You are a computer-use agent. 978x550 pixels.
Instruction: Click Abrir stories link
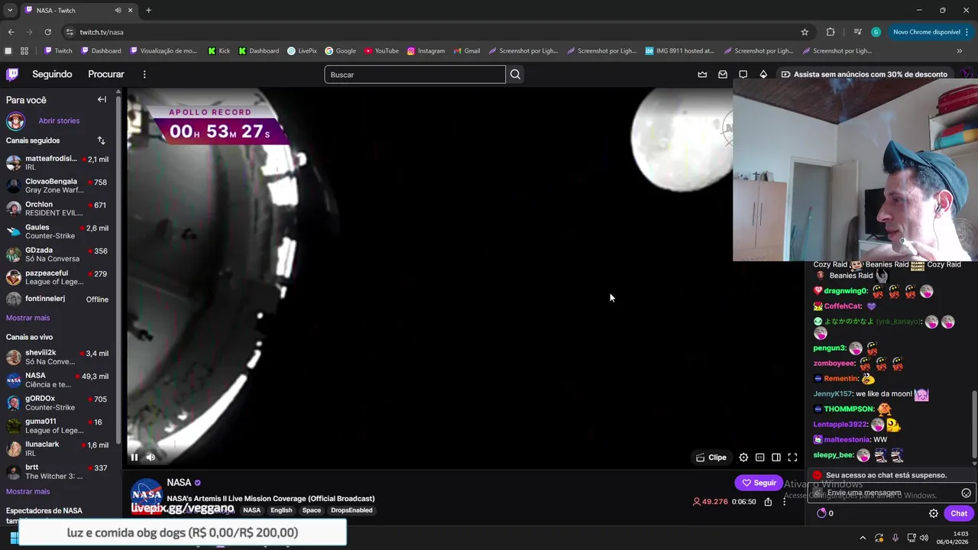coord(59,121)
